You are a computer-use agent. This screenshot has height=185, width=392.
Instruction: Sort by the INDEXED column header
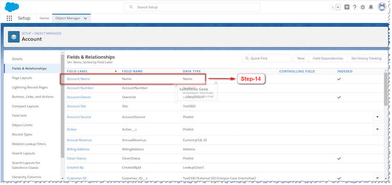click(x=345, y=71)
